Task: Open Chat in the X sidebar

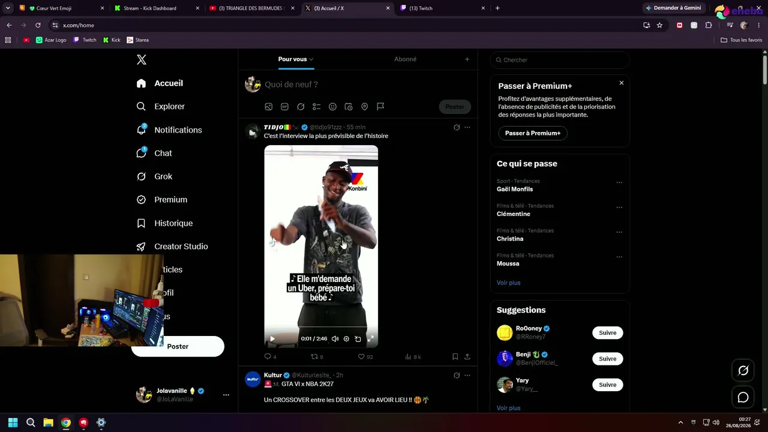Action: click(154, 153)
